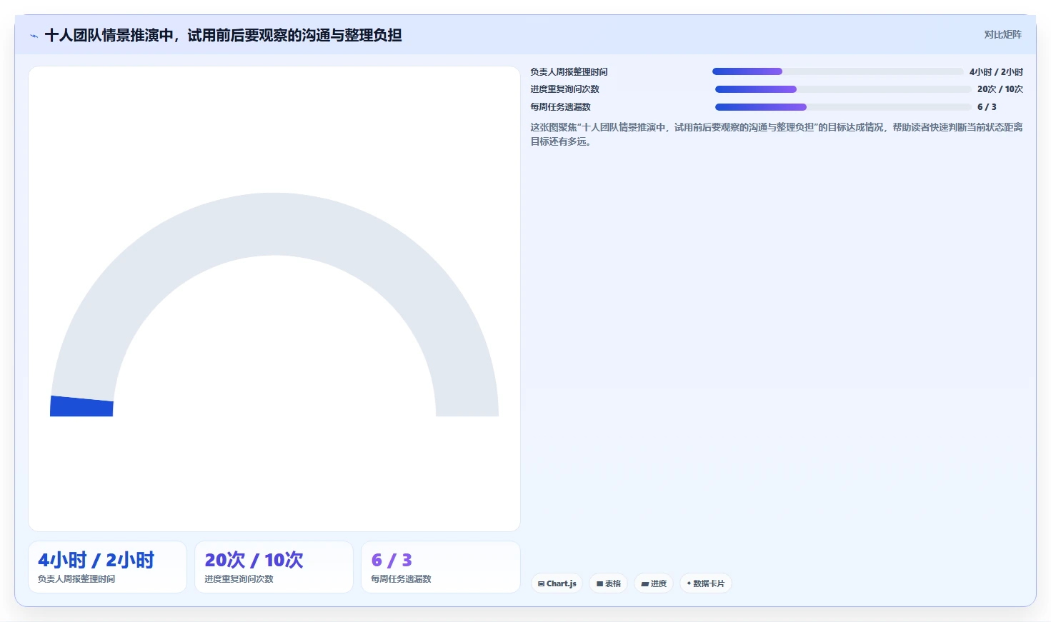1051x622 pixels.
Task: Click the 对比矩阵 label in the header
Action: pos(1002,34)
